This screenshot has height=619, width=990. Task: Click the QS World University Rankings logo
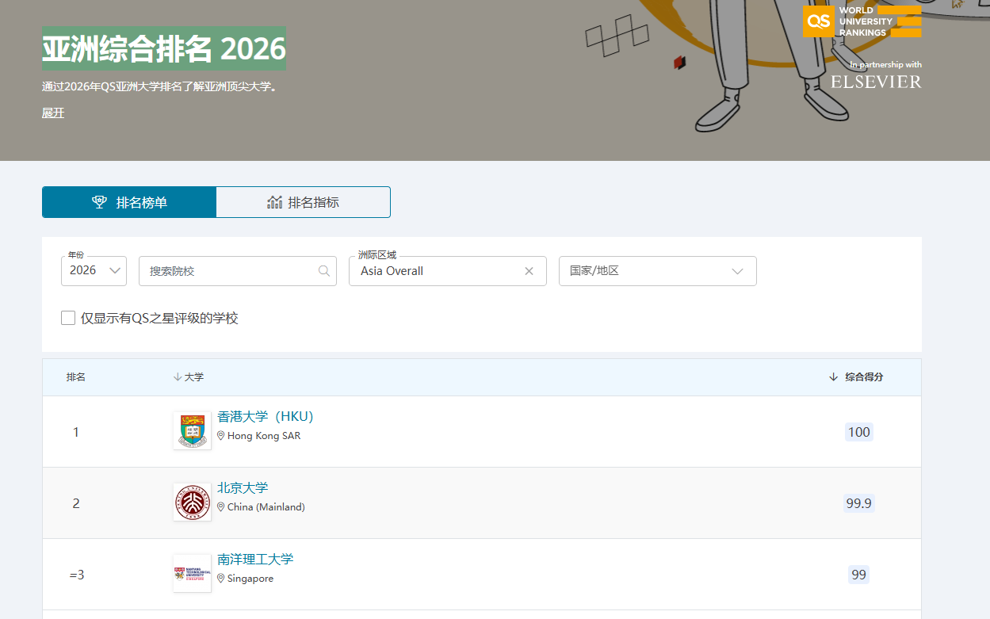pyautogui.click(x=862, y=21)
